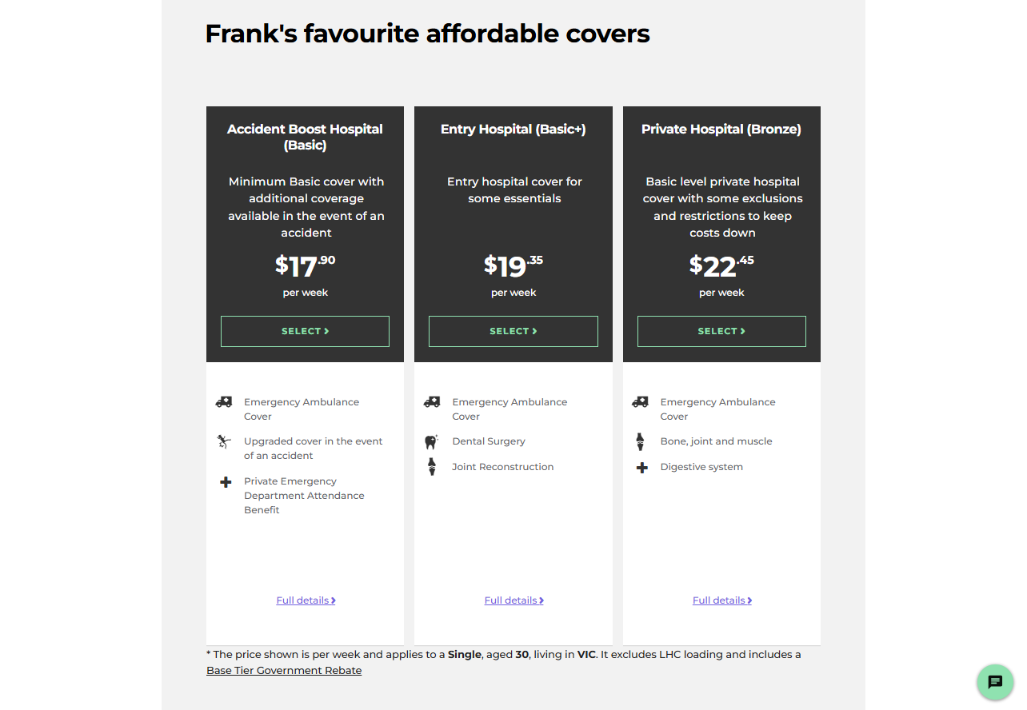Open Full details for Accident Boost Hospital
Image resolution: width=1027 pixels, height=710 pixels.
(x=306, y=600)
